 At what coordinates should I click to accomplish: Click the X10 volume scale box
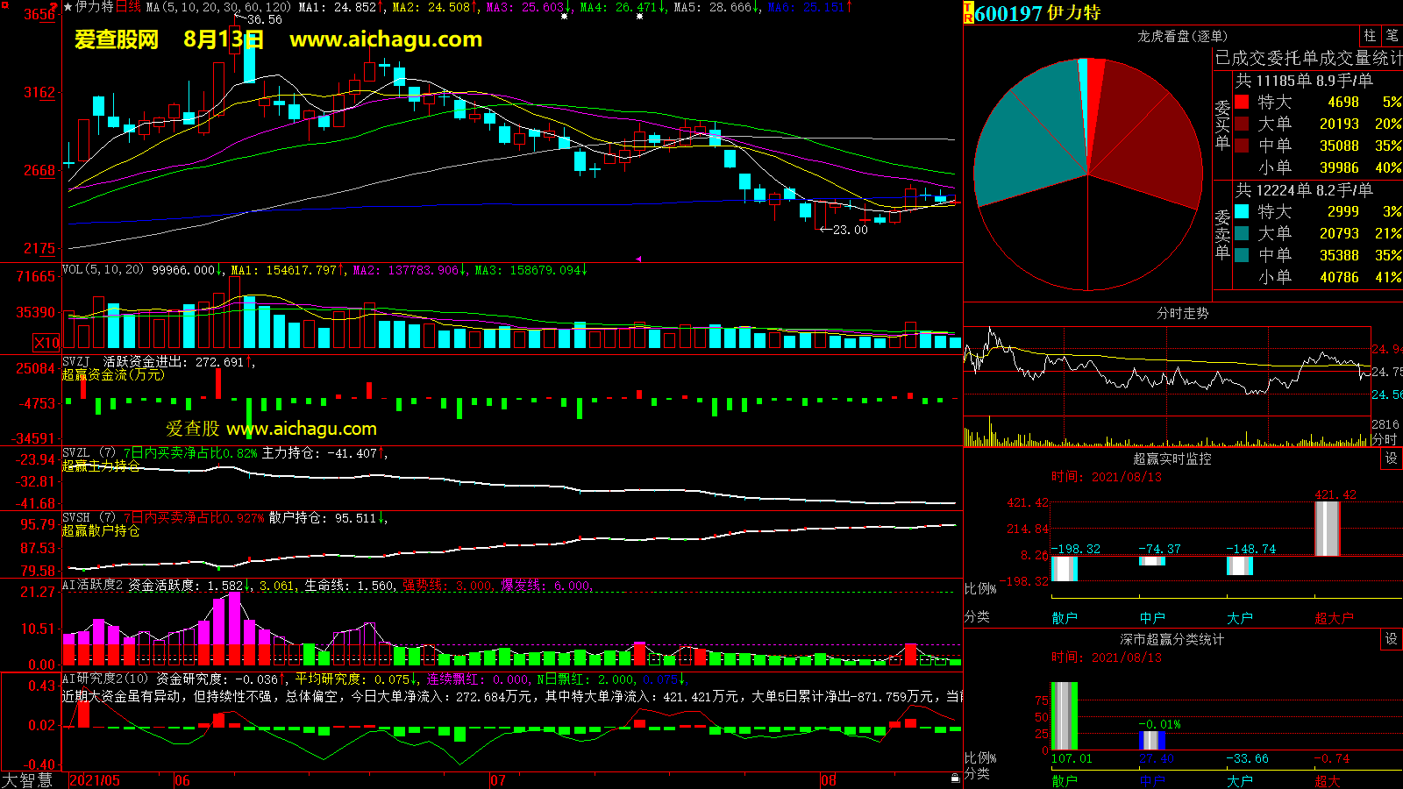point(46,343)
